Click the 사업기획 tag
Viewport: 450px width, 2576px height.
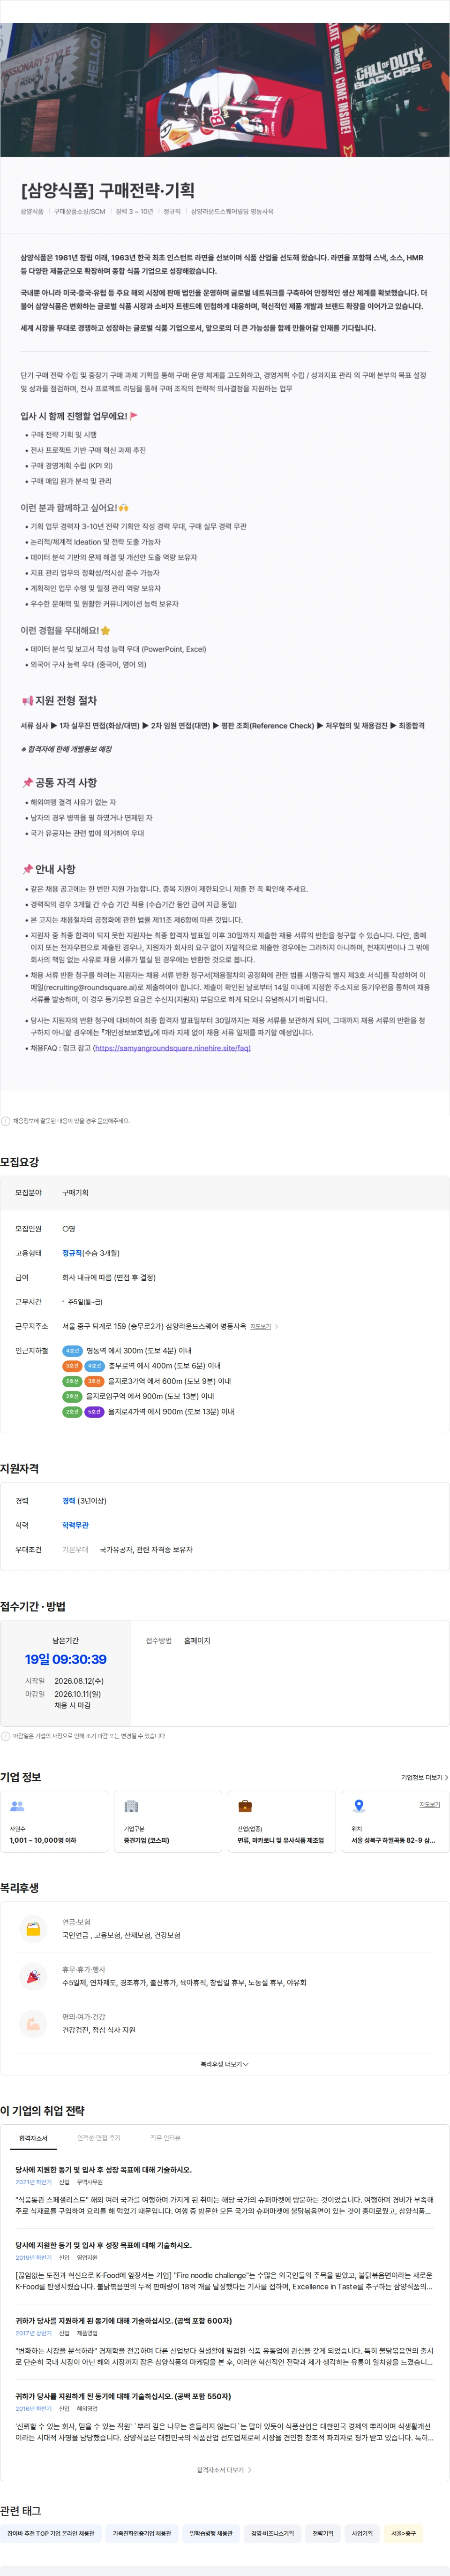click(362, 2533)
